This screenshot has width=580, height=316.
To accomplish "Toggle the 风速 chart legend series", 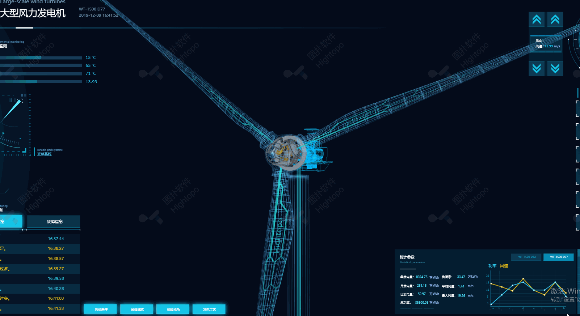I will 504,266.
